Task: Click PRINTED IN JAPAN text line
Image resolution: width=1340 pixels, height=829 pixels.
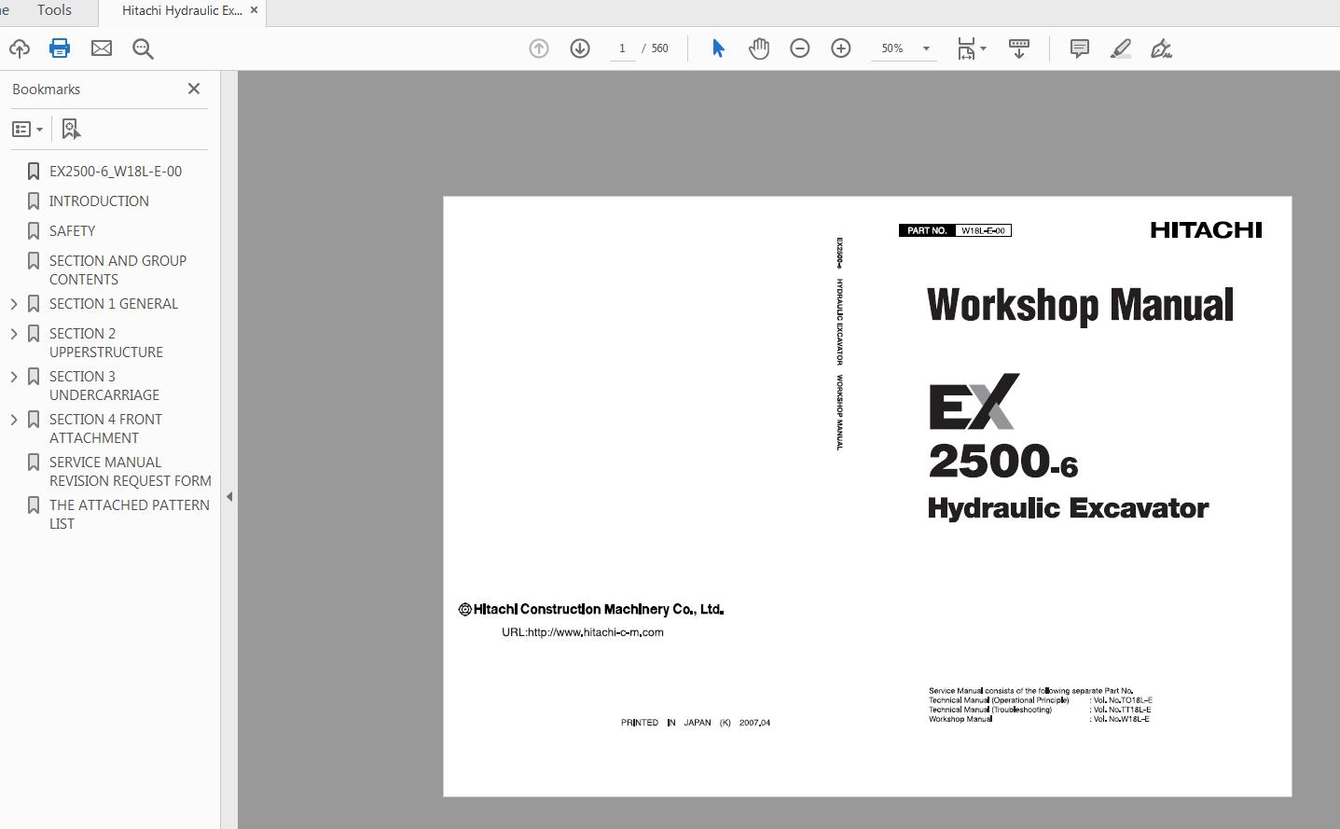Action: [x=696, y=723]
